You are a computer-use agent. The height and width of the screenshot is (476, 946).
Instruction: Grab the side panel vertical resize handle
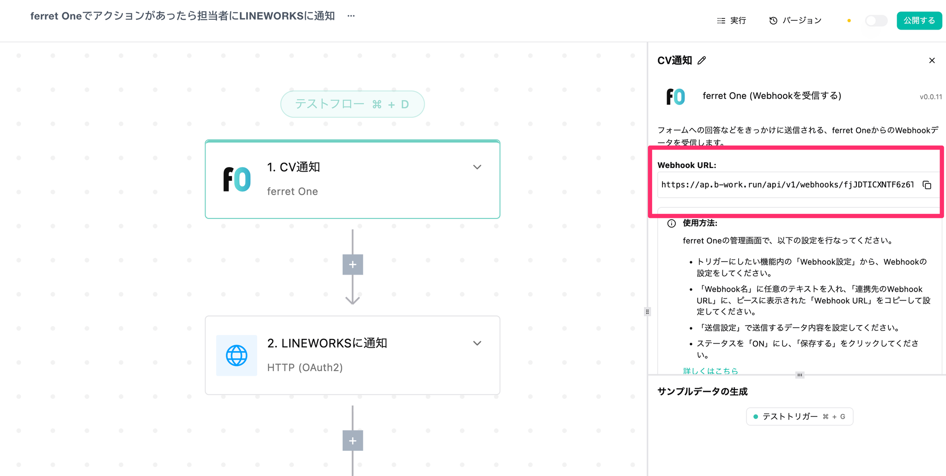(647, 312)
